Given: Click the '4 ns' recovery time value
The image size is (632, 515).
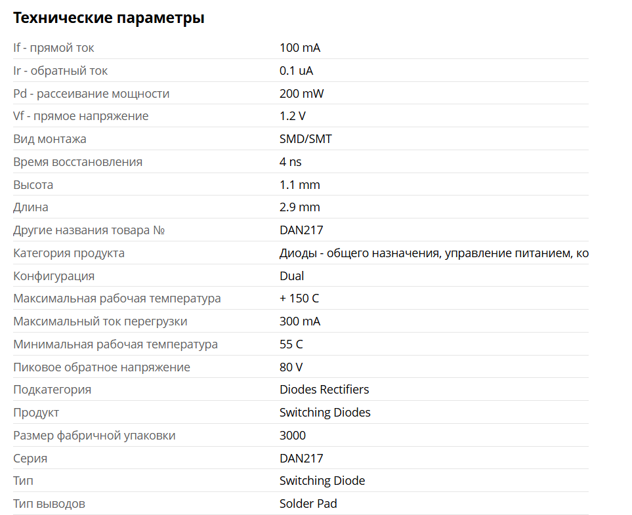Looking at the screenshot, I should [x=291, y=162].
